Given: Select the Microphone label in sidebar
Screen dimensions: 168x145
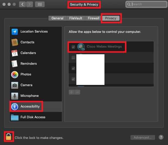Looking at the screenshot, I should click(x=30, y=96).
